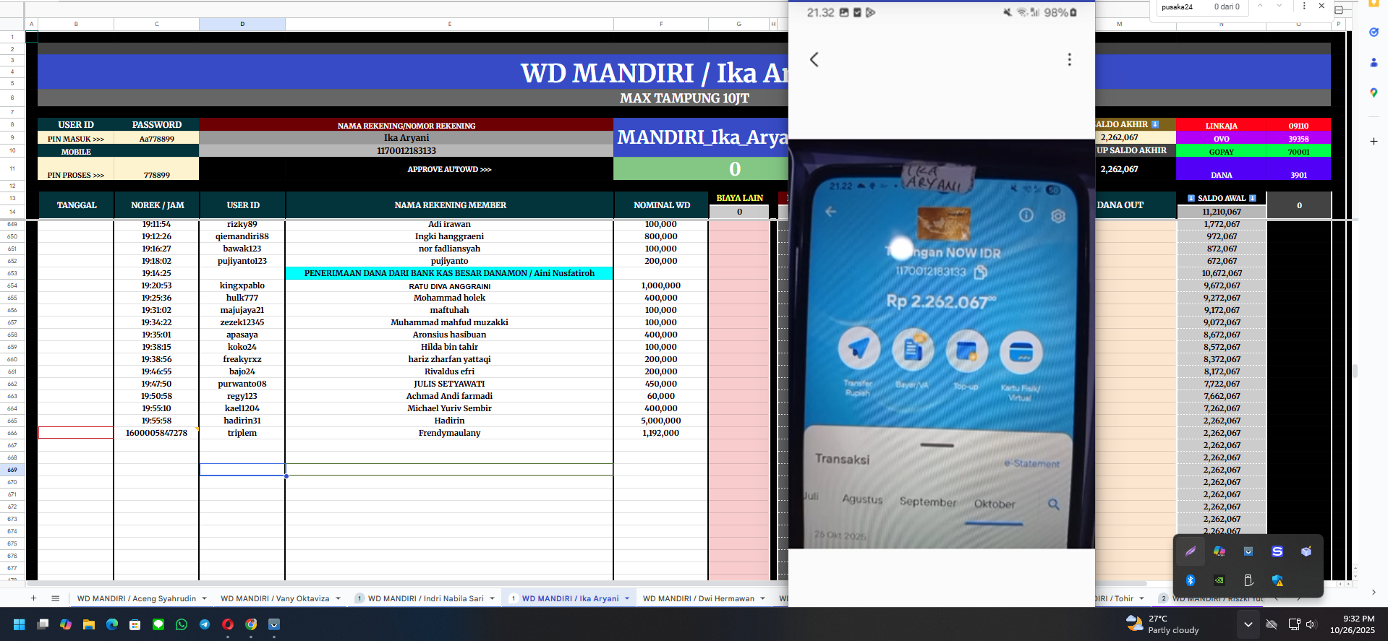Select row 669 header
1388x641 pixels.
[12, 470]
